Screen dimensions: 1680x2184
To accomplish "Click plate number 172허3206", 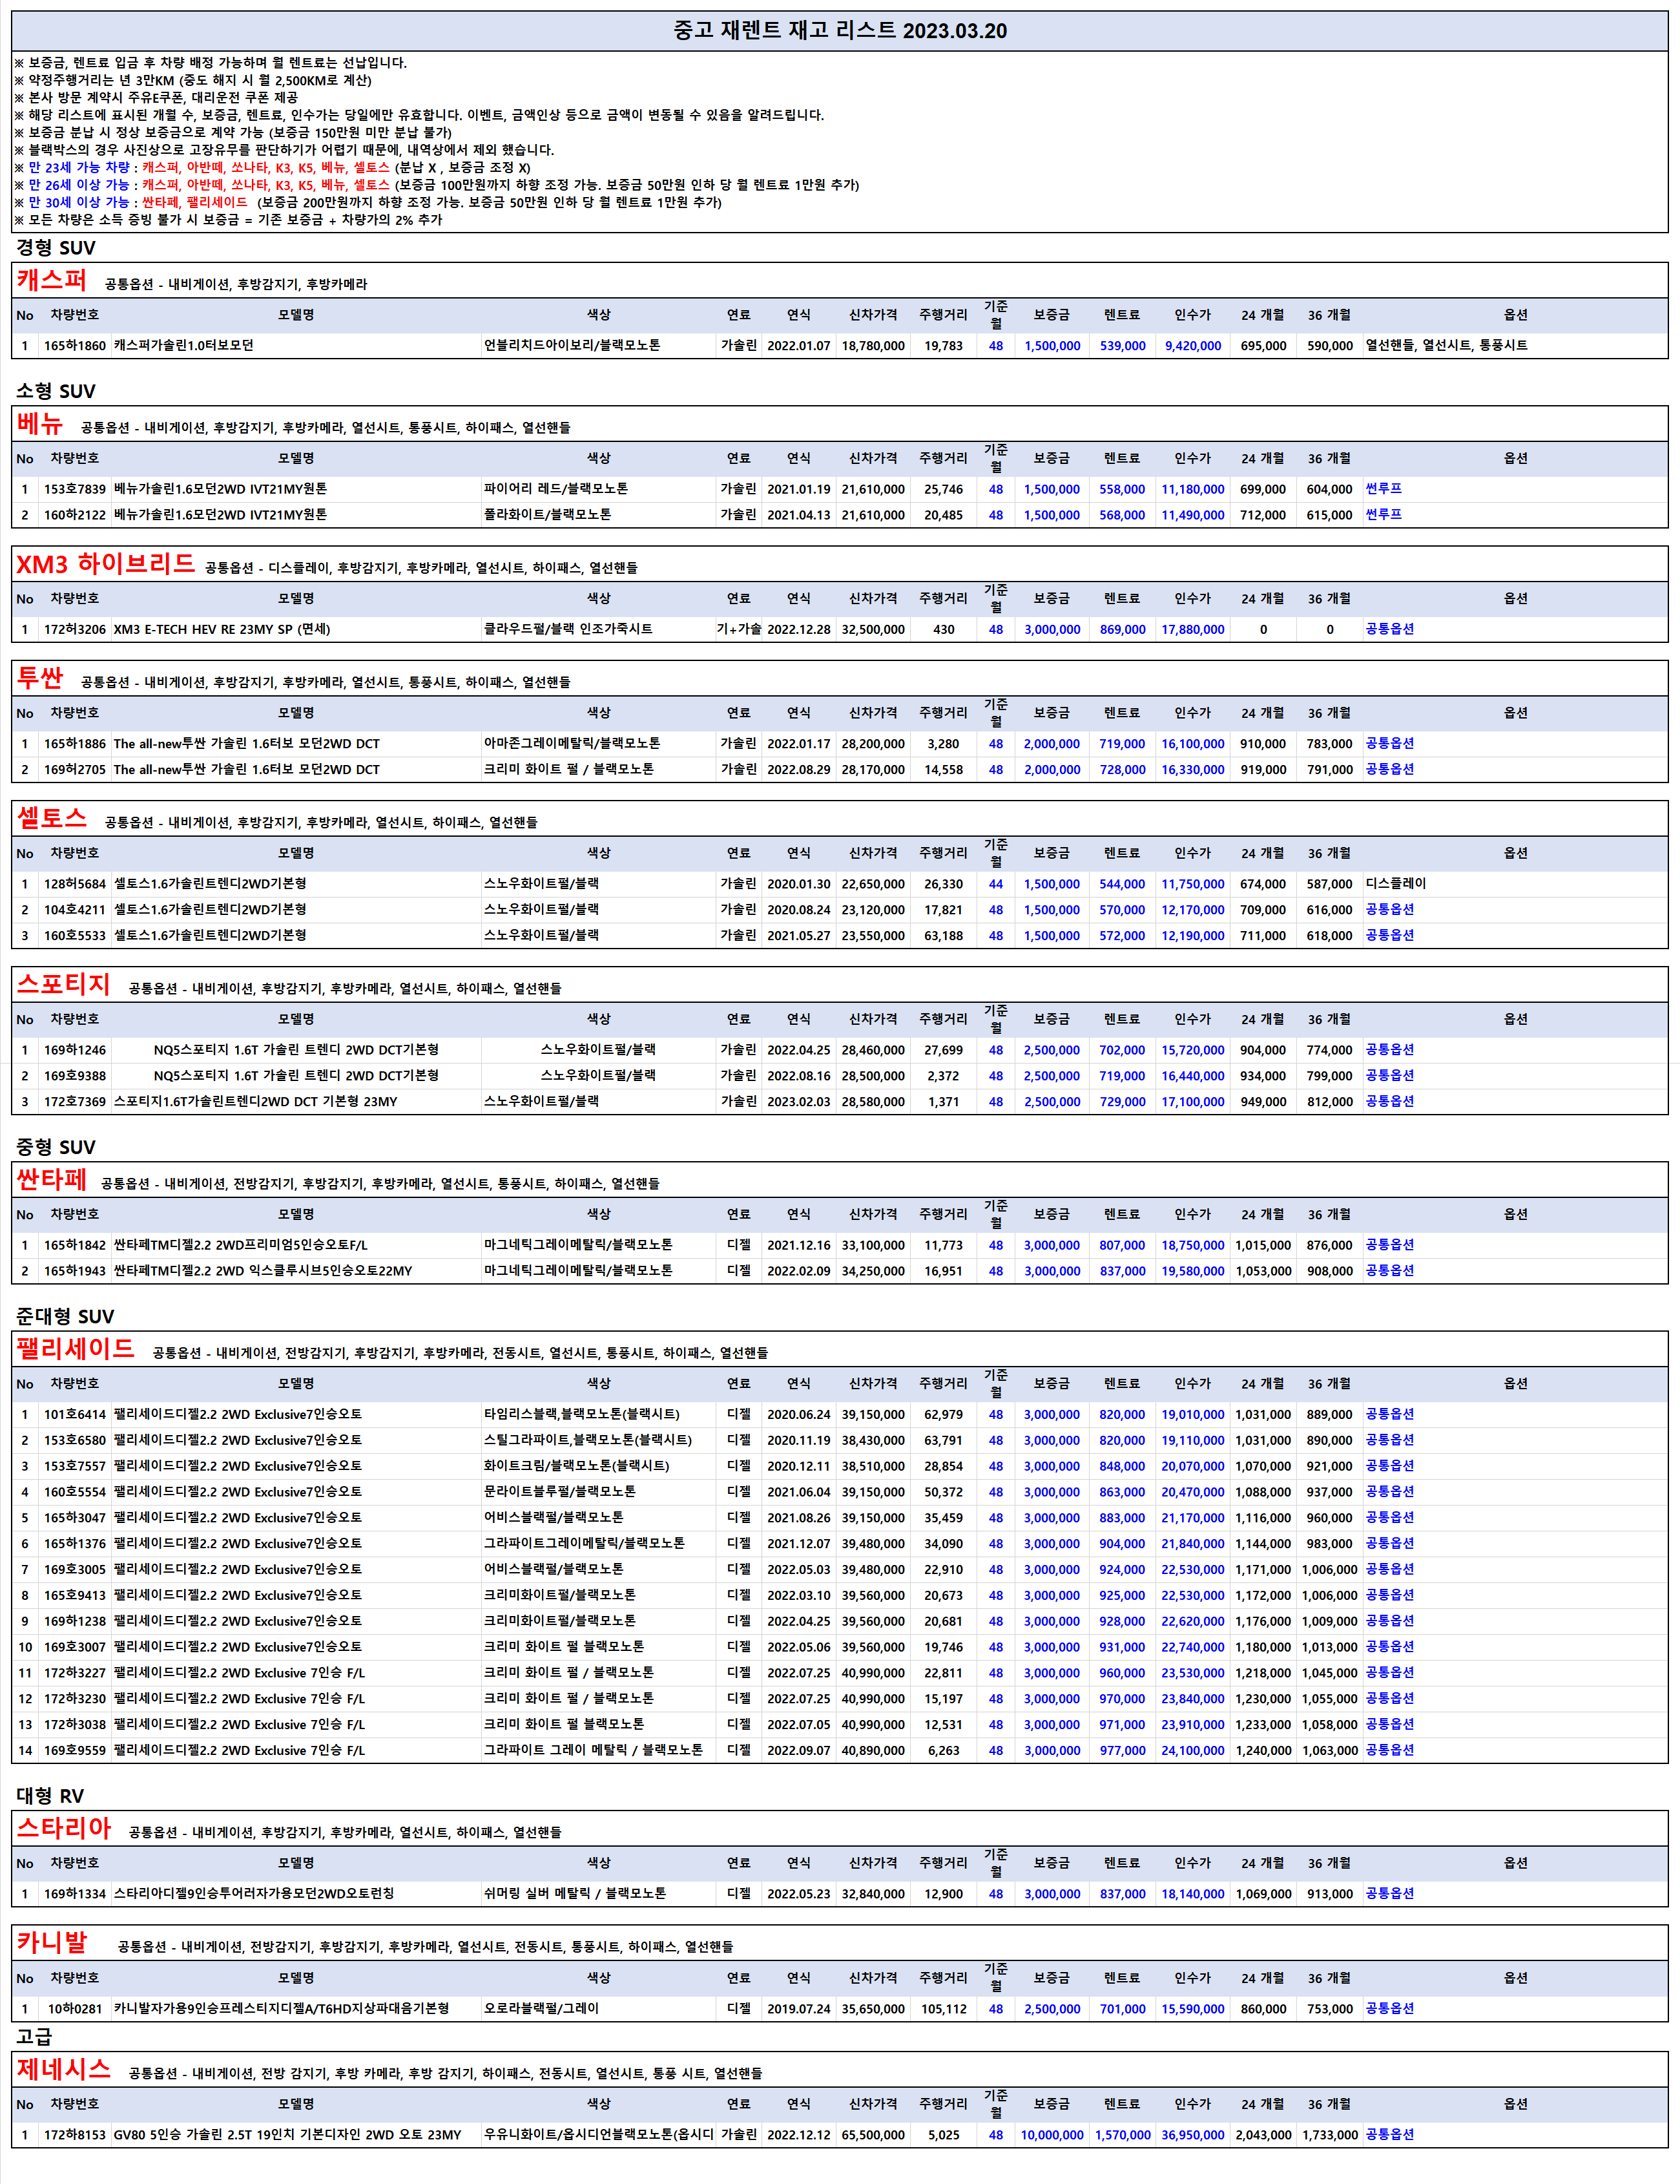I will tap(75, 630).
